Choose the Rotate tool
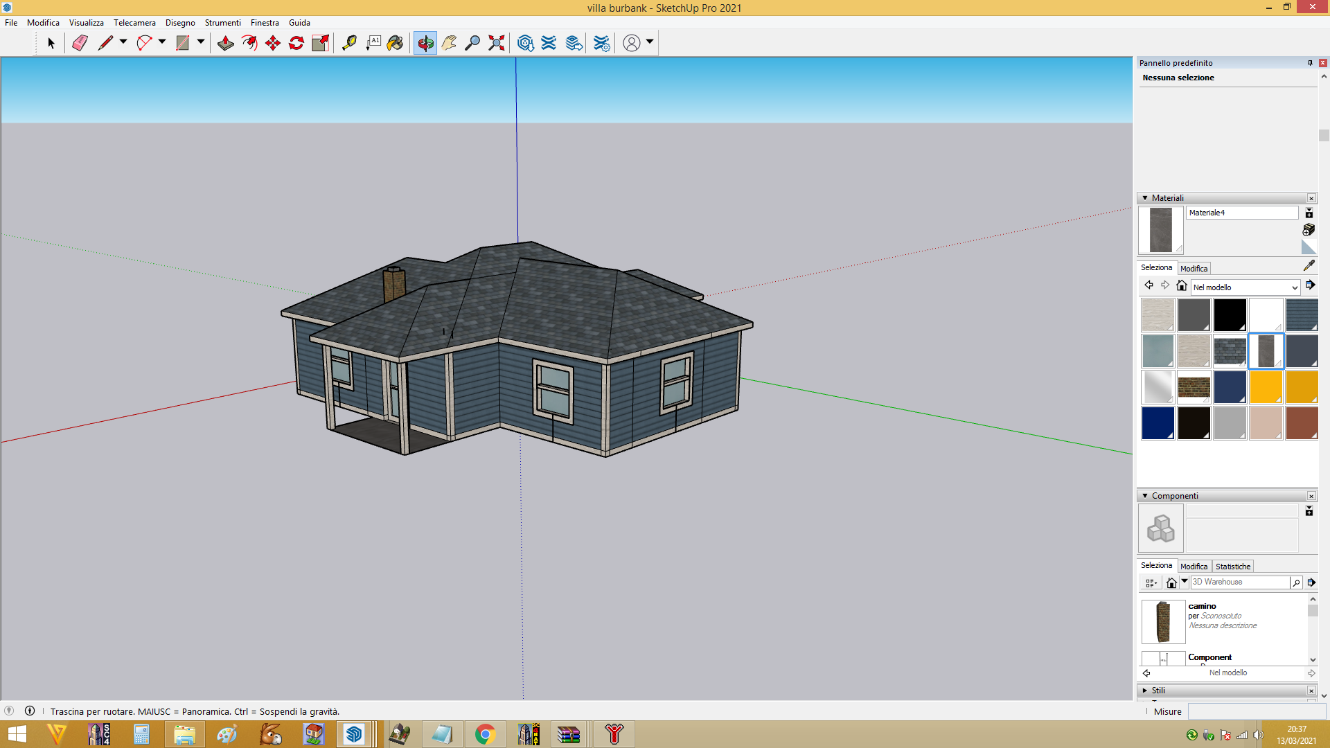Image resolution: width=1330 pixels, height=748 pixels. [x=296, y=43]
